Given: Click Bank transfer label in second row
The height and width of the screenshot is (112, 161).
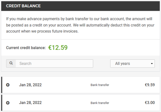Looking at the screenshot, I should (100, 103).
